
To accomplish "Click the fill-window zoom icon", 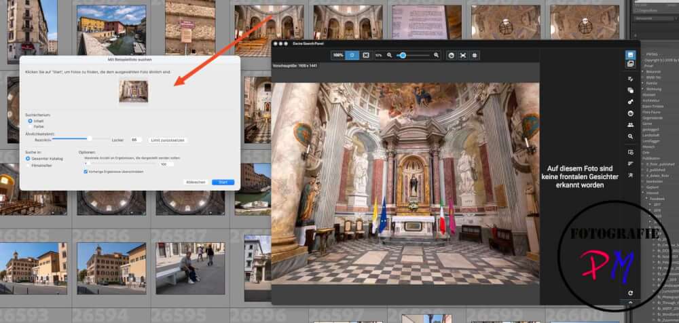I will click(365, 55).
